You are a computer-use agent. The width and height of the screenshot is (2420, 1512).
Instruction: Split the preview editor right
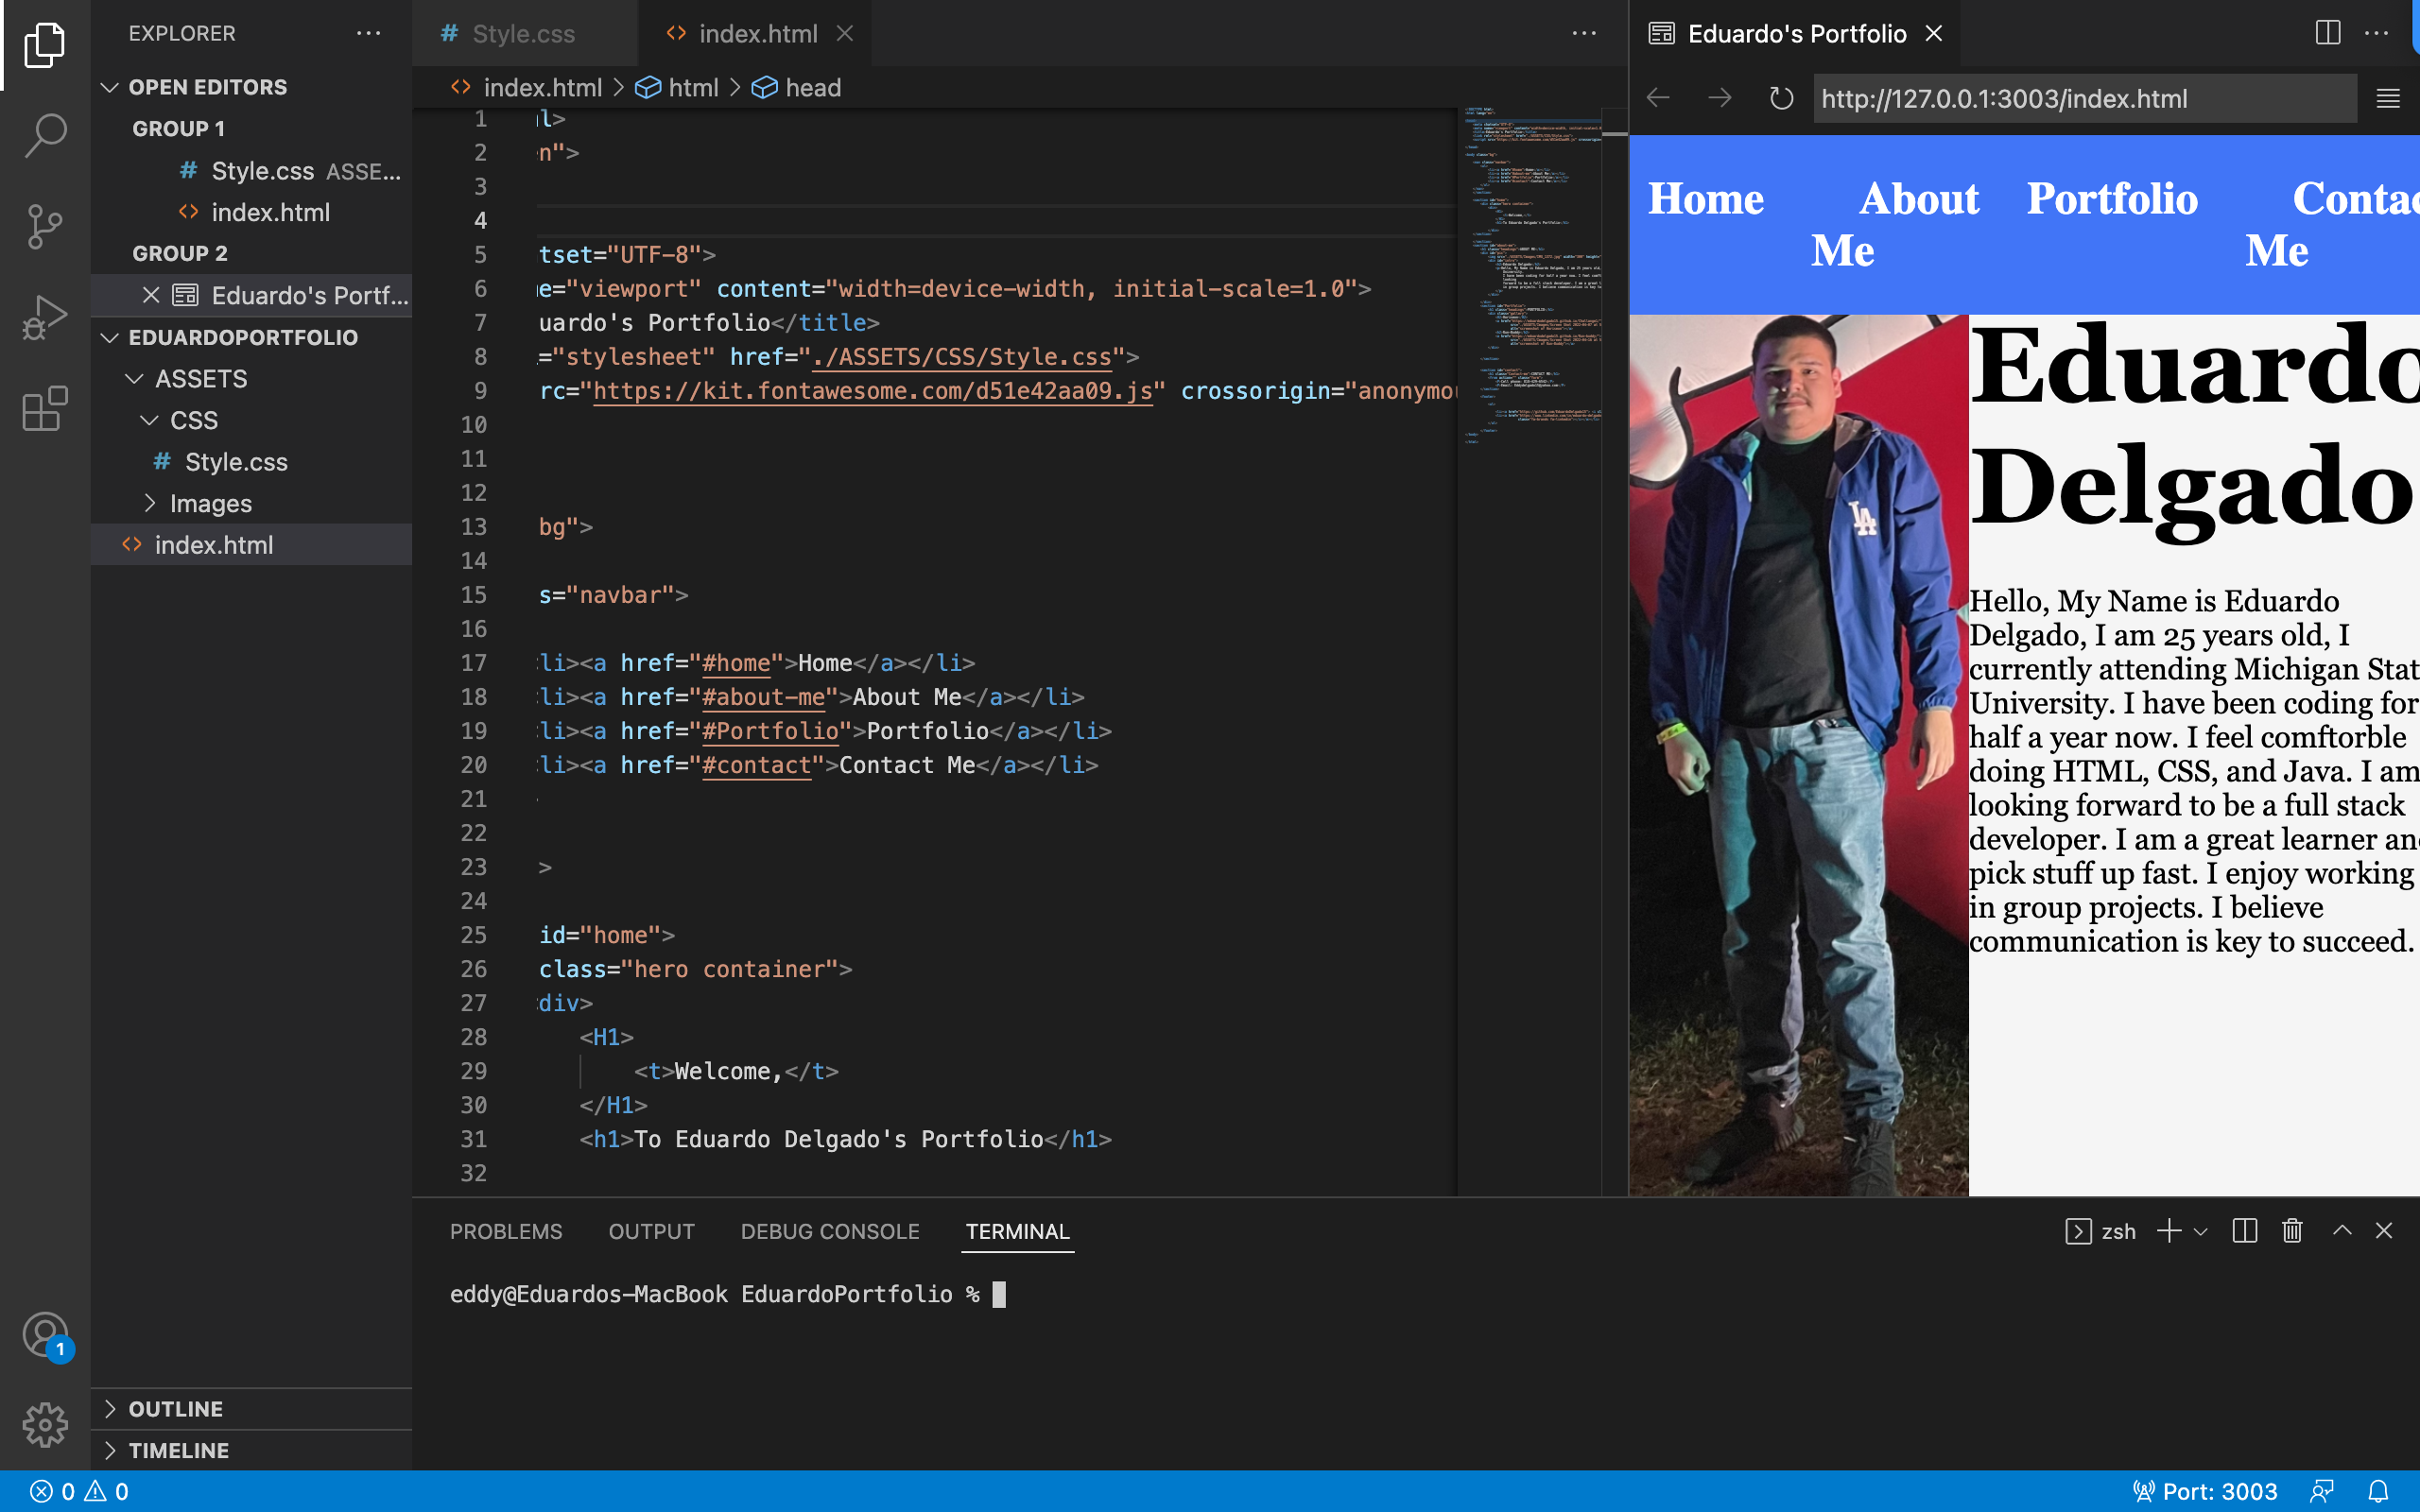coord(2327,33)
